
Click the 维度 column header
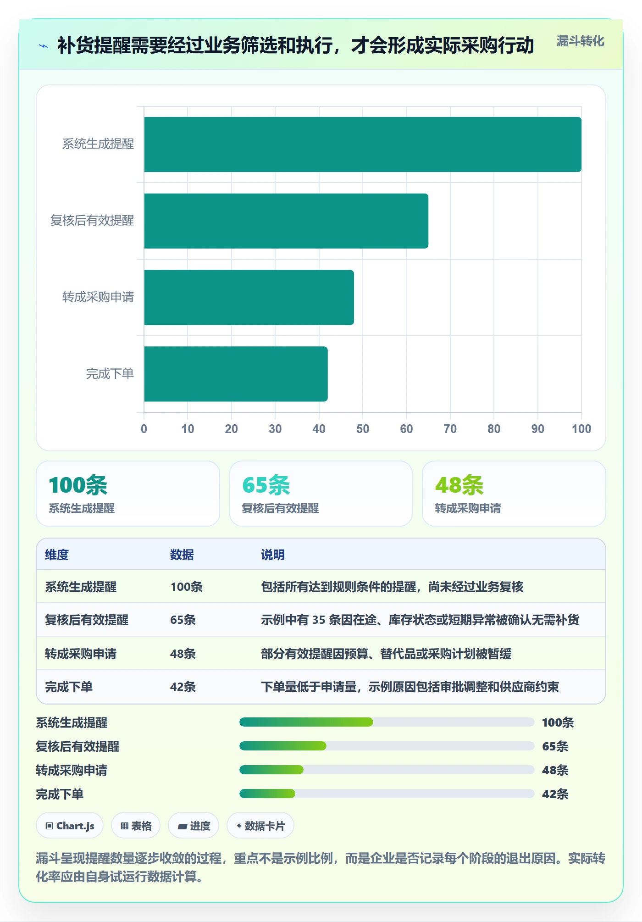[x=57, y=555]
